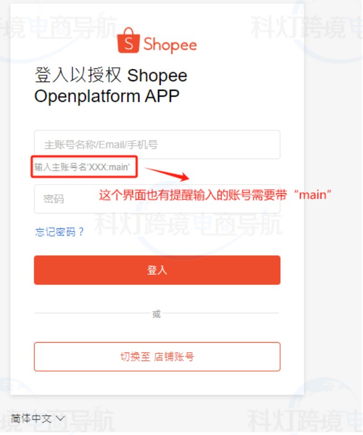Viewport: 363px width, 435px height.
Task: Open the 简体中文 language selector
Action: 38,418
